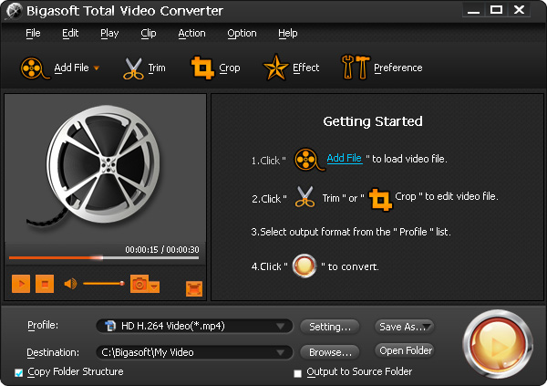Image resolution: width=547 pixels, height=386 pixels.
Task: Close the Bigasoft Total Video Converter window
Action: 519,10
